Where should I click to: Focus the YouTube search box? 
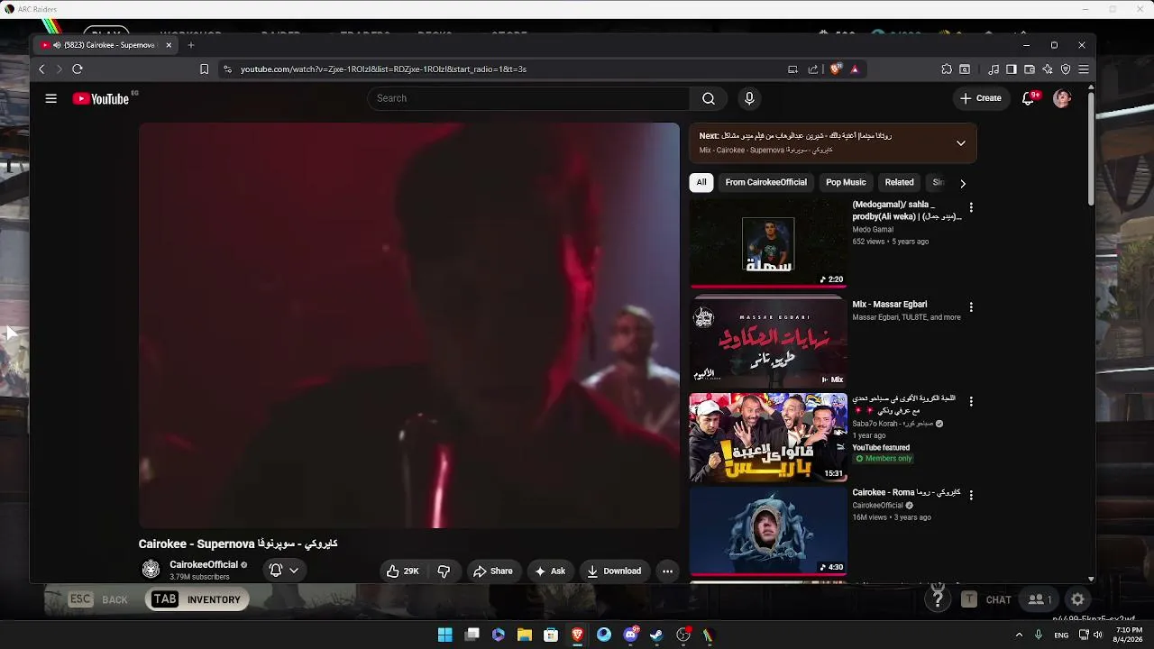pos(528,98)
